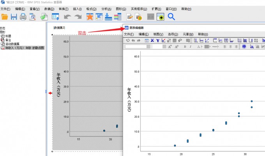Viewport: 265px width, 156px height.
Task: Click the green plus image toolbar icon
Action: point(161,17)
